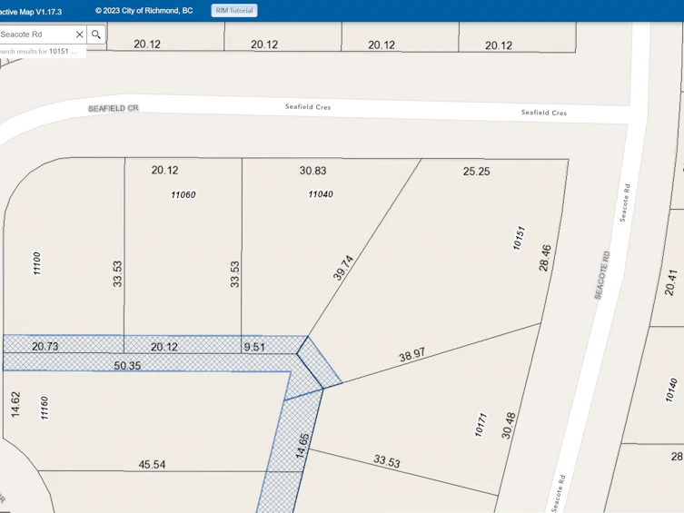Click the 30.48 lot dimension
This screenshot has height=513, width=684.
[509, 426]
